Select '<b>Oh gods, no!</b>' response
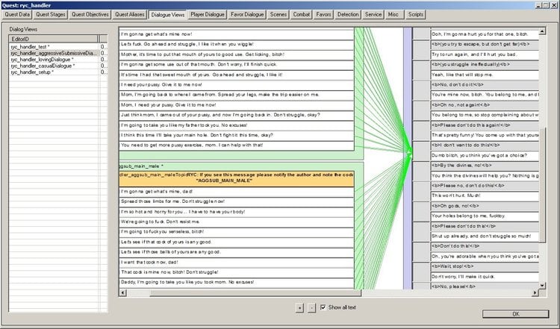 485,206
